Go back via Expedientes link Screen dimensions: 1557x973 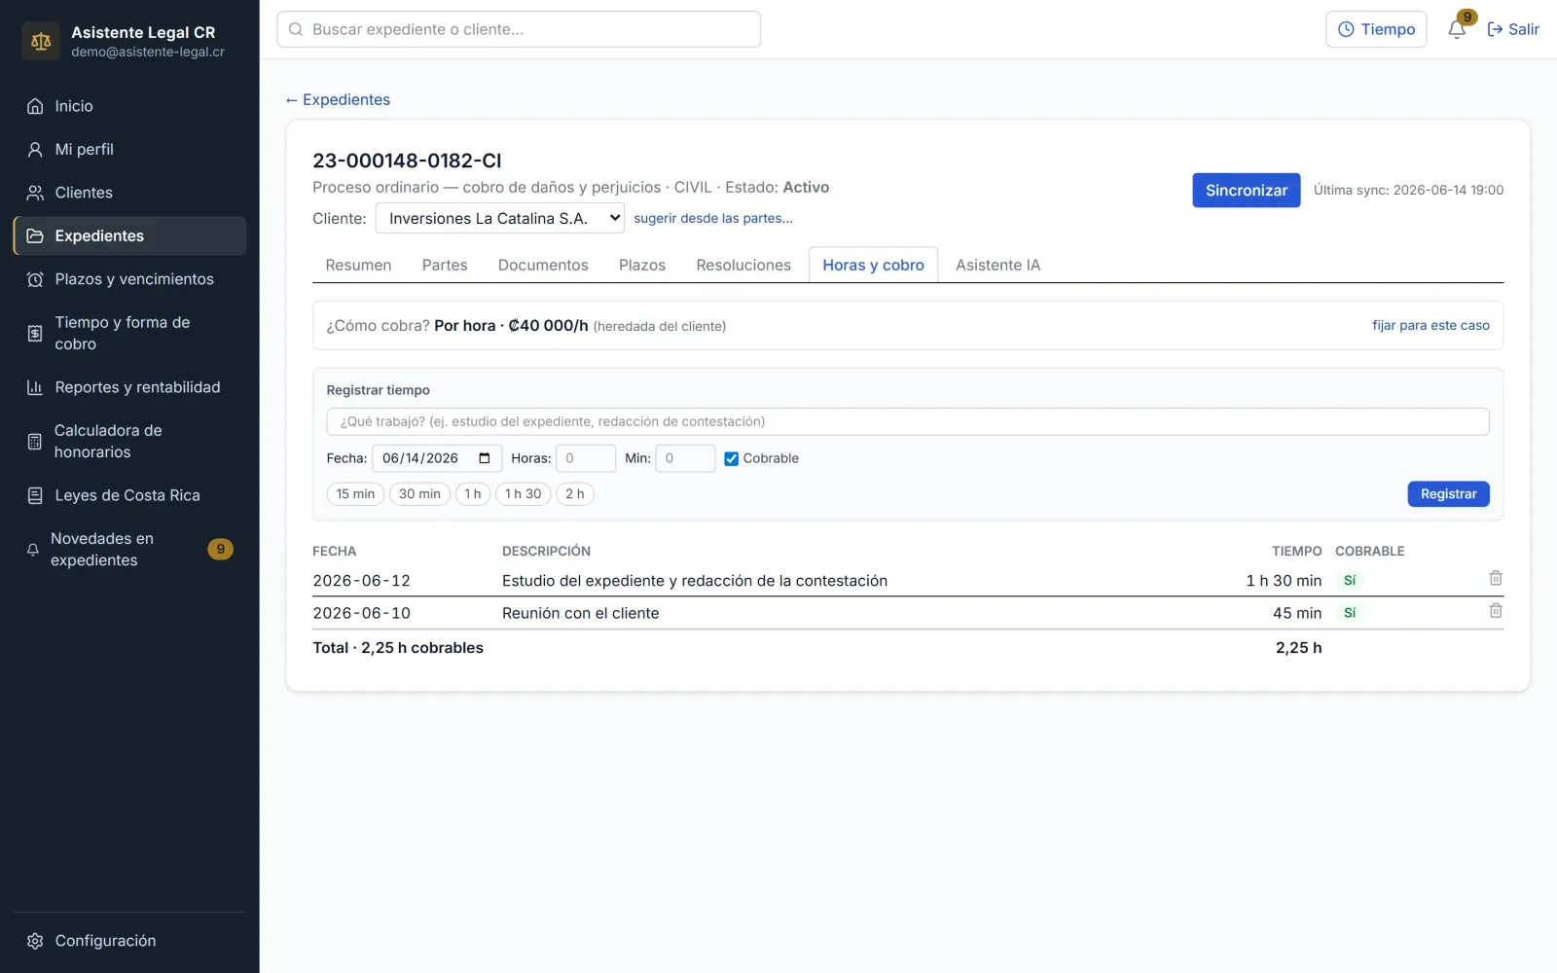click(x=338, y=99)
